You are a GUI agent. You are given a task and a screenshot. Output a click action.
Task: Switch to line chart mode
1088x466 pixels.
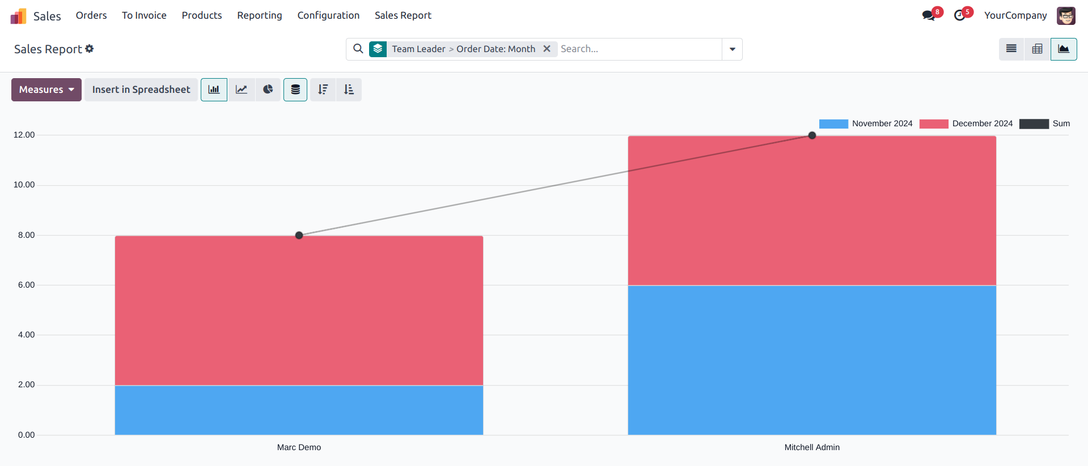tap(242, 89)
